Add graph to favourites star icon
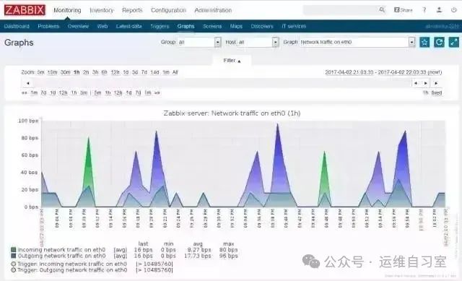Image resolution: width=462 pixels, height=281 pixels. 424,42
